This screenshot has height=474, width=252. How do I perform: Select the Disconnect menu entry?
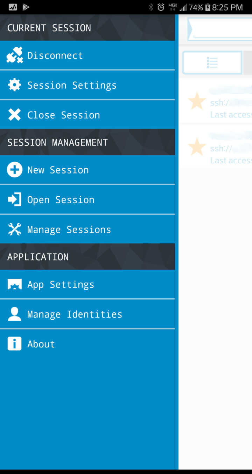(87, 55)
